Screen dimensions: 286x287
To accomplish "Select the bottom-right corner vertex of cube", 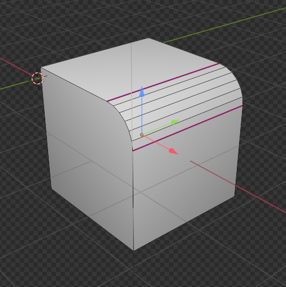I will point(235,196).
